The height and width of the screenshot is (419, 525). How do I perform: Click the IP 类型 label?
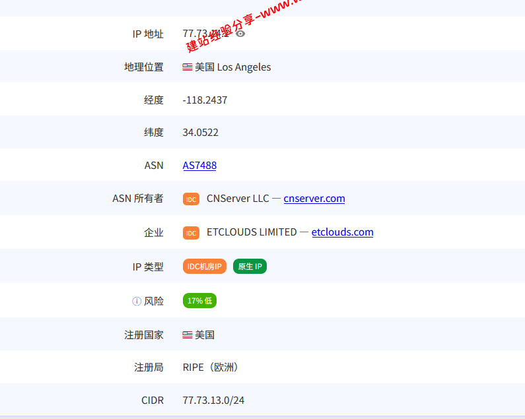148,267
